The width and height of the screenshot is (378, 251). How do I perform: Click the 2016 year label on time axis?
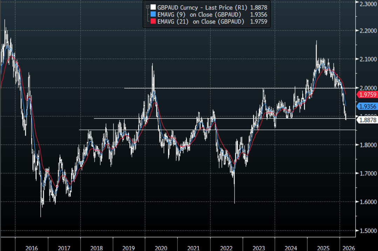click(x=32, y=248)
